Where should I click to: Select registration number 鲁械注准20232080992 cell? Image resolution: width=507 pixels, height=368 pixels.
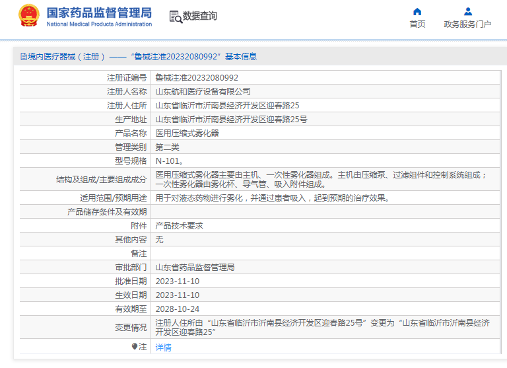coord(197,78)
